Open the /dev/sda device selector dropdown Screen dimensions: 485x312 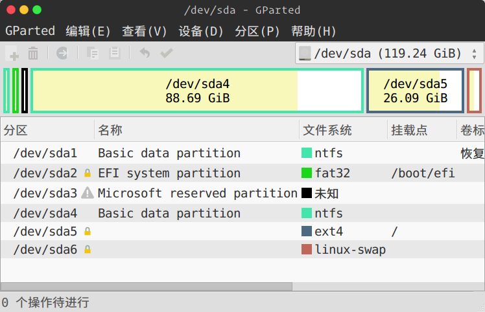(x=390, y=53)
